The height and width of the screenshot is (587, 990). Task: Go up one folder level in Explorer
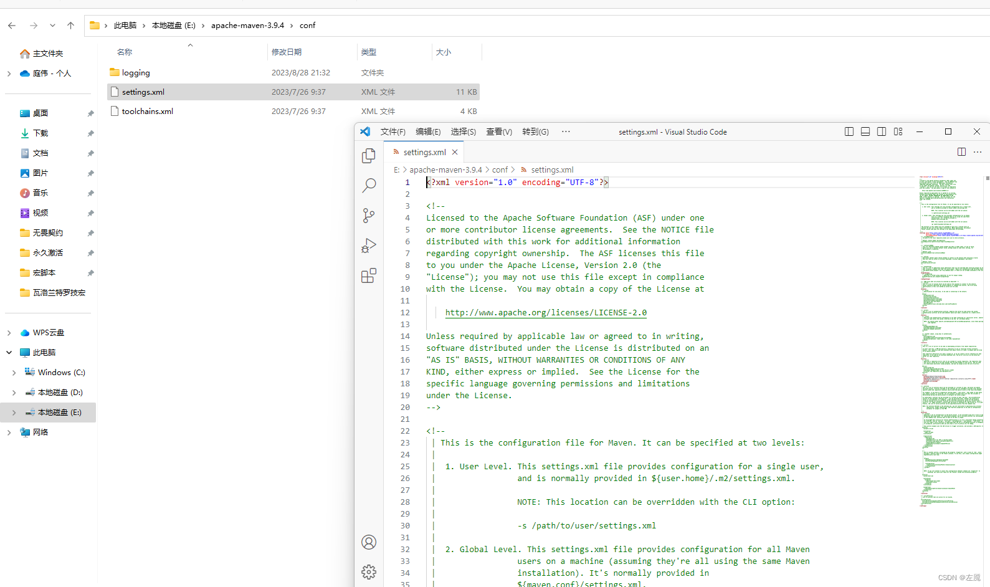tap(70, 26)
